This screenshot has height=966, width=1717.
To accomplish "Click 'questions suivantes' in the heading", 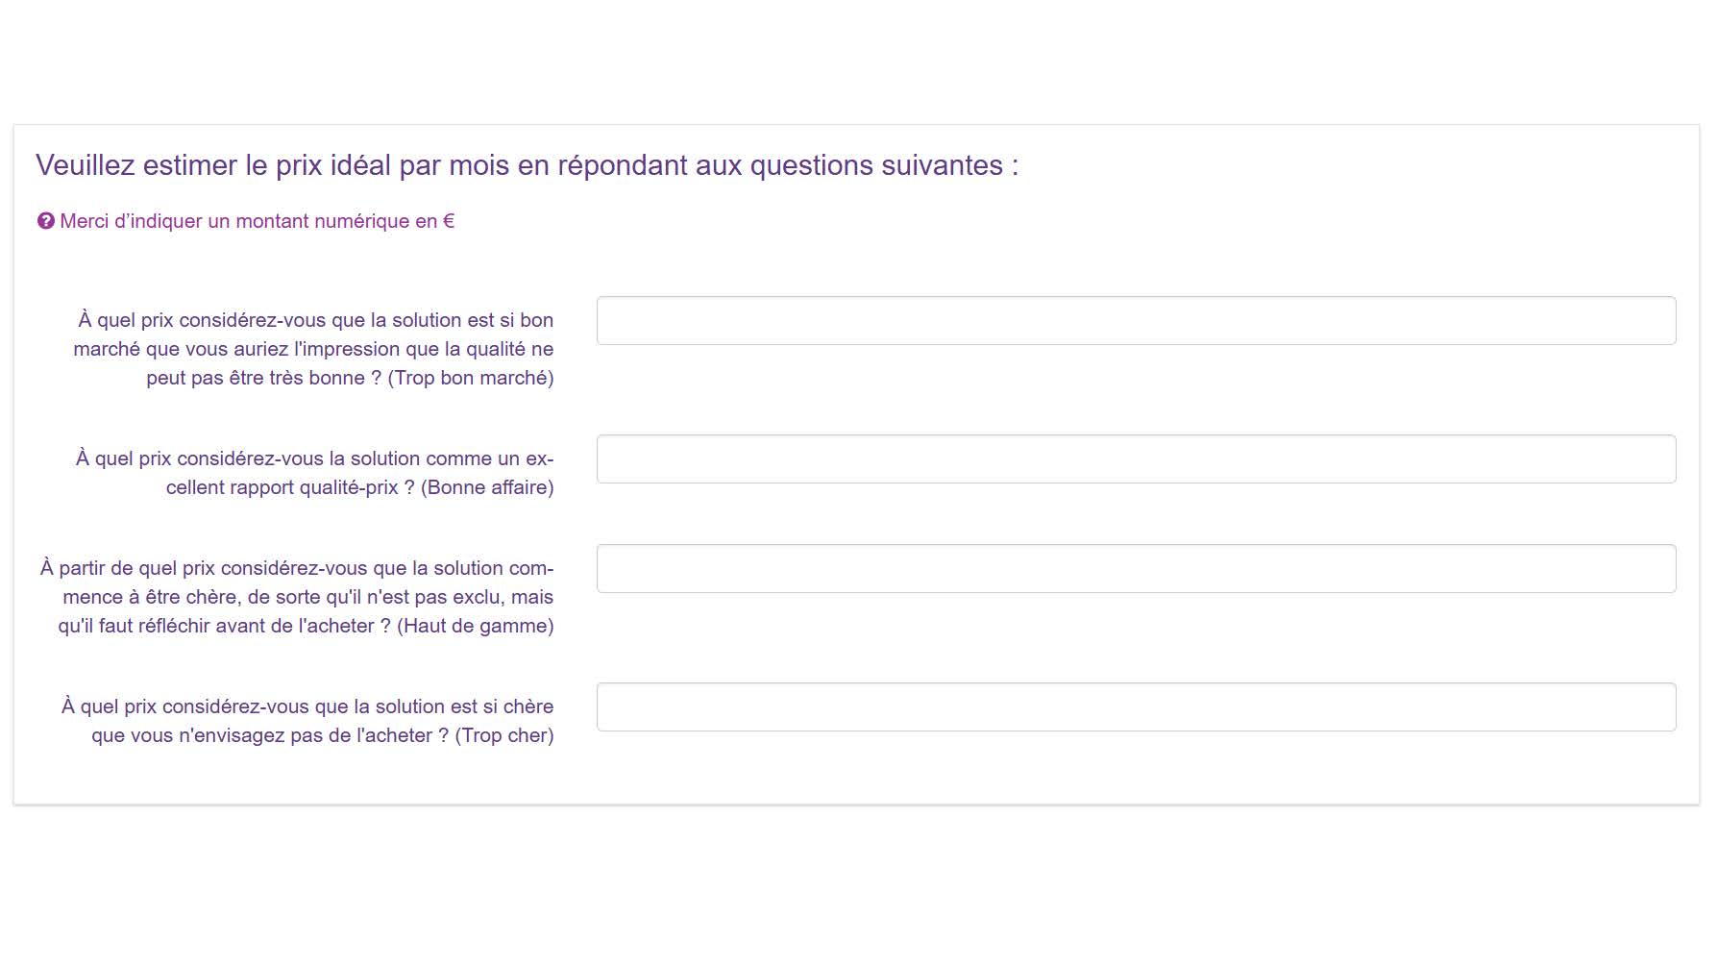I will click(x=876, y=165).
